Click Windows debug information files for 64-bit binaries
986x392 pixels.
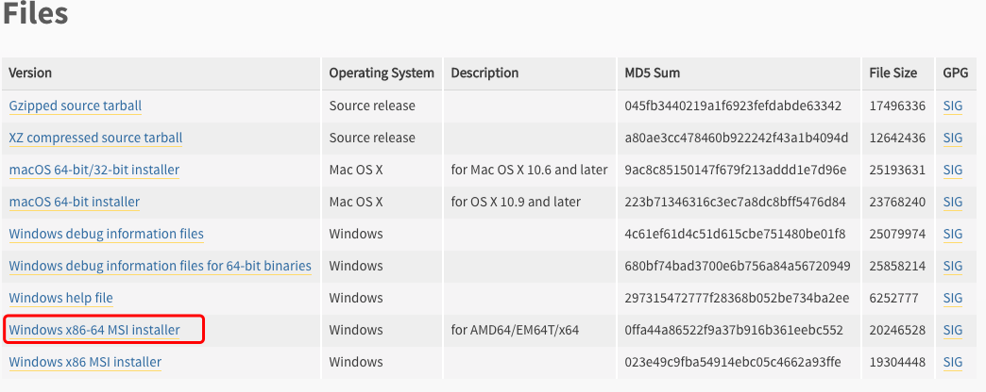(x=160, y=266)
